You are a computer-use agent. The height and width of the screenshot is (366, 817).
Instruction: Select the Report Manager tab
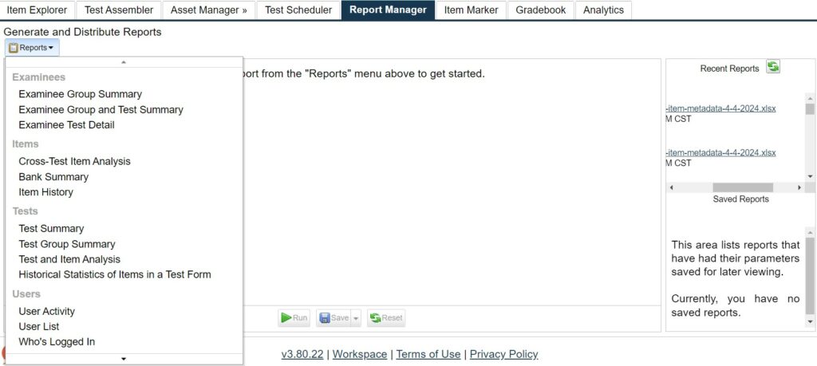pos(389,10)
